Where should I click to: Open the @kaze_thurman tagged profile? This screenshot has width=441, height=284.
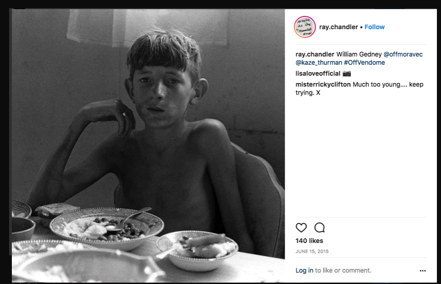click(x=318, y=62)
